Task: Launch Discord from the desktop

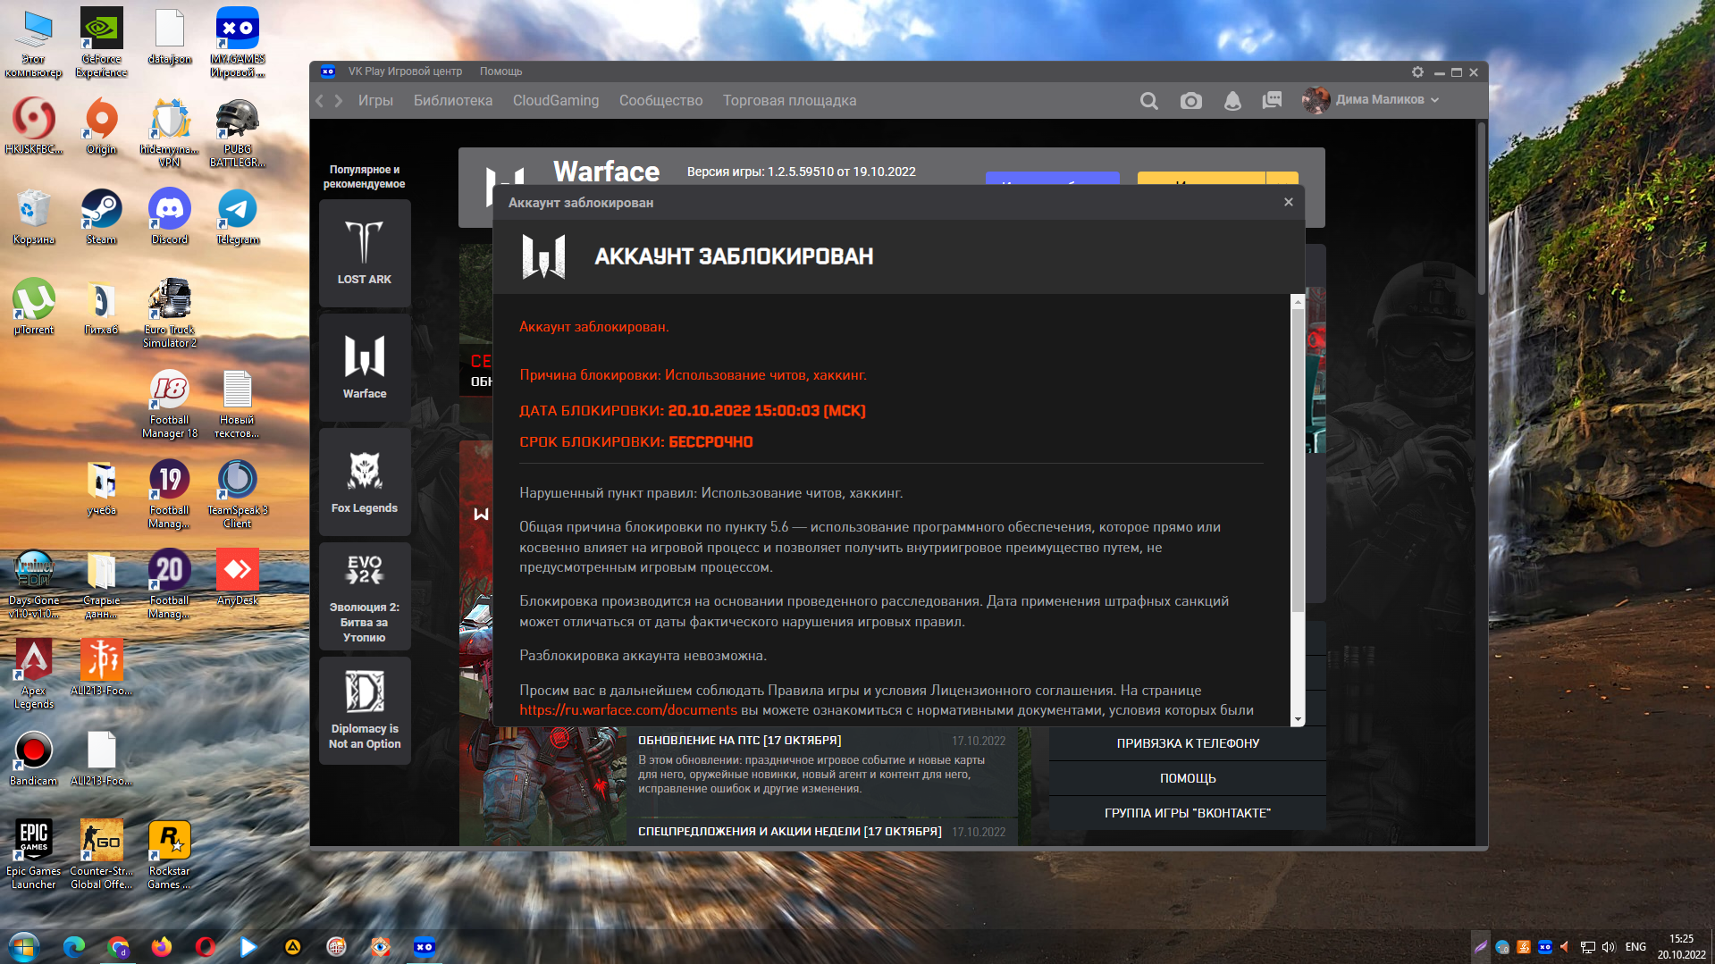Action: 169,217
